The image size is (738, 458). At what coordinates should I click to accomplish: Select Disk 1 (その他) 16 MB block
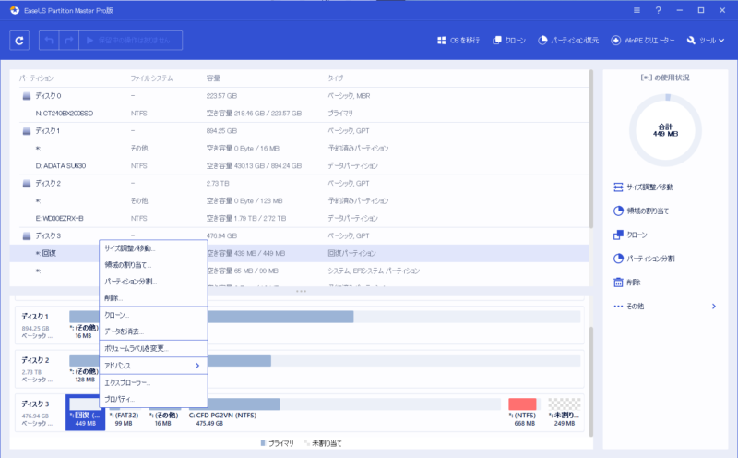tap(83, 324)
